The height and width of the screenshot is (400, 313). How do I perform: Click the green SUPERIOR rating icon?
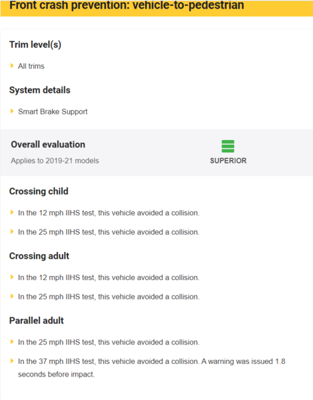click(x=228, y=146)
